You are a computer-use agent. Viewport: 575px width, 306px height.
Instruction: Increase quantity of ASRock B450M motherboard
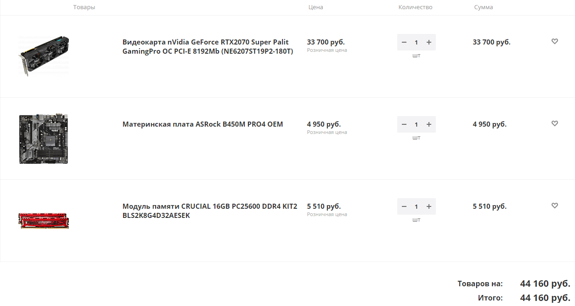click(429, 124)
